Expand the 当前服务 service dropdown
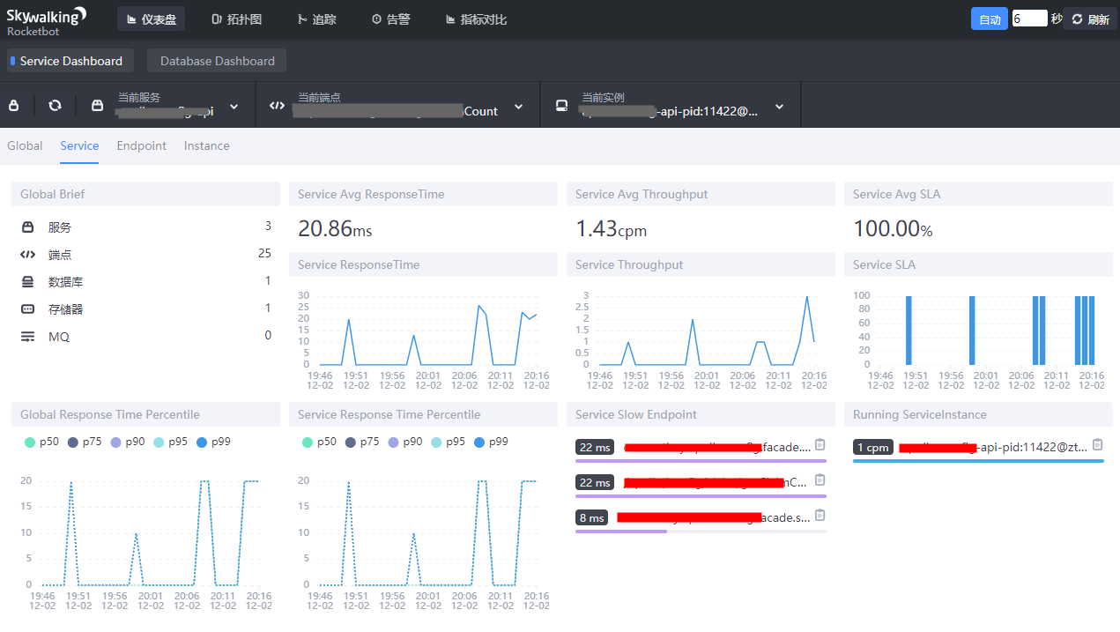Viewport: 1120px width, 632px height. coord(234,107)
